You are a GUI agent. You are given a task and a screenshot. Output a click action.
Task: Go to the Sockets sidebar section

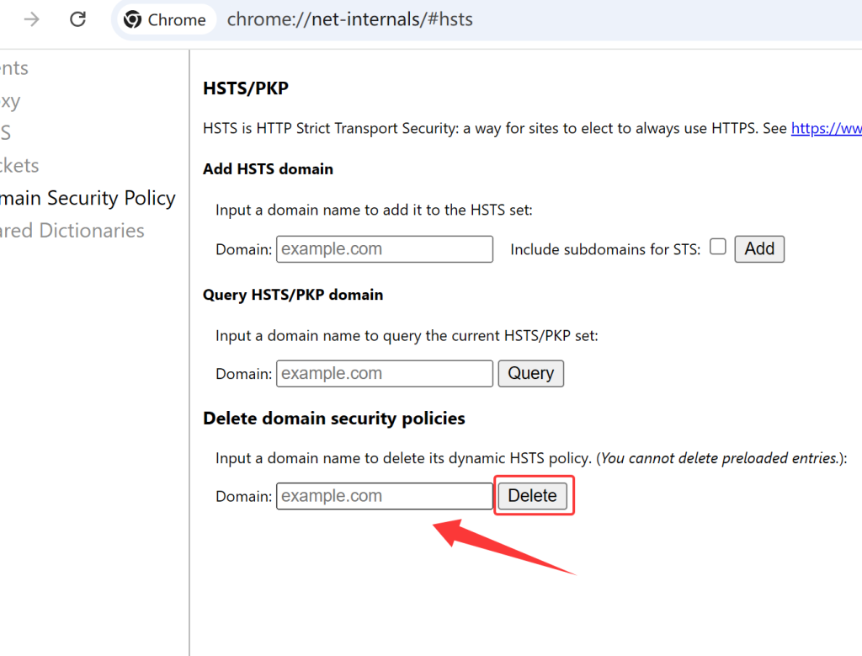coord(19,166)
